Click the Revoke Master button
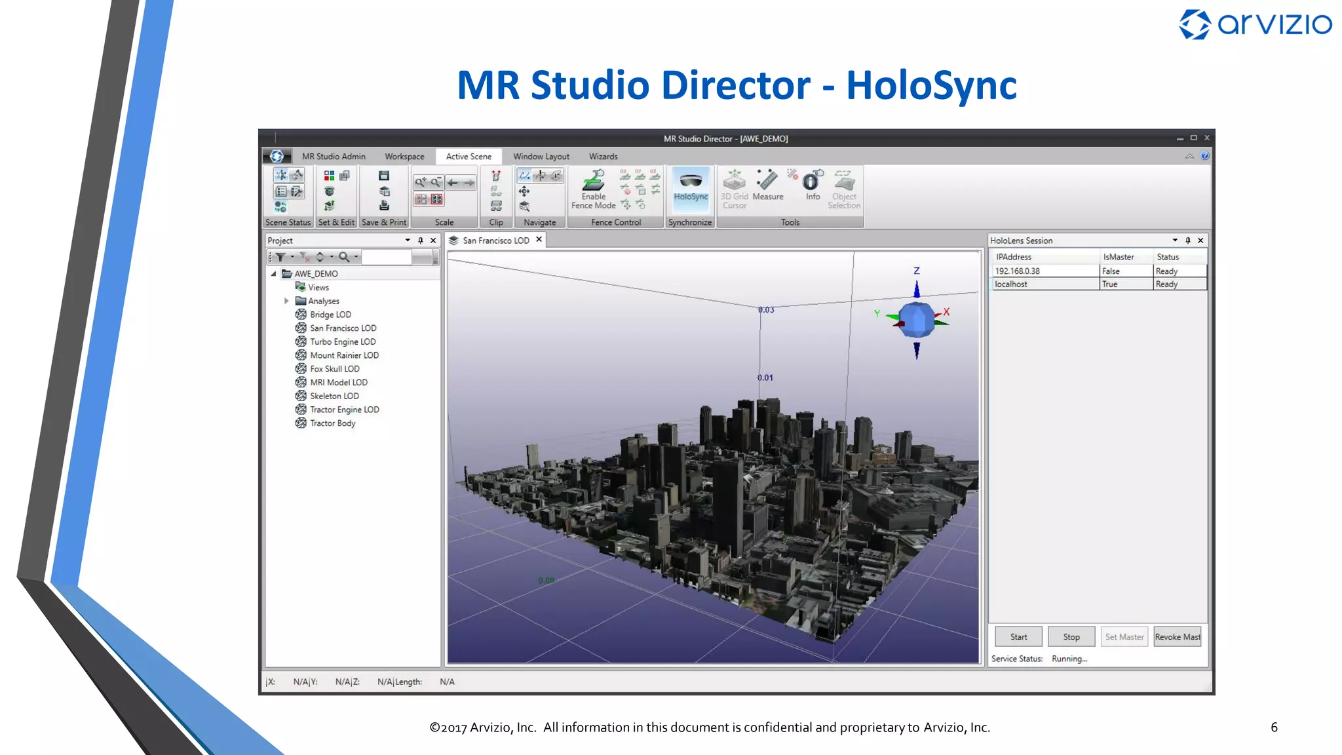 point(1178,637)
